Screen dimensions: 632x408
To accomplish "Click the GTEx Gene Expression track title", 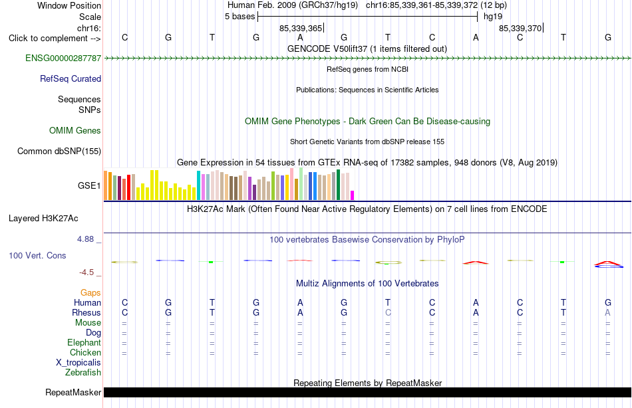I will coord(367,162).
